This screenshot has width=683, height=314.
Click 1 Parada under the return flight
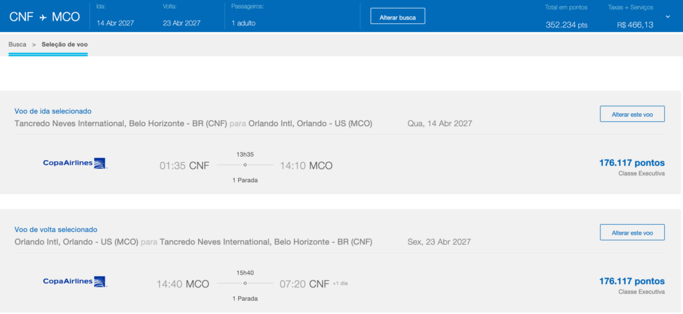[245, 299]
